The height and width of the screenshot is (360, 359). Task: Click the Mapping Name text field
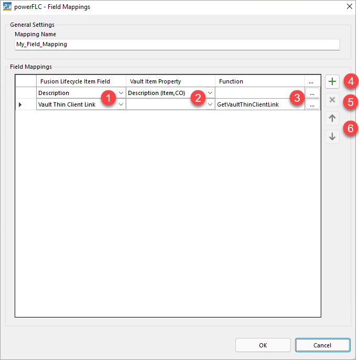click(177, 45)
